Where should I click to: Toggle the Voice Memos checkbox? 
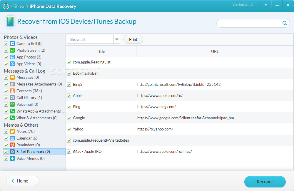click(6, 158)
